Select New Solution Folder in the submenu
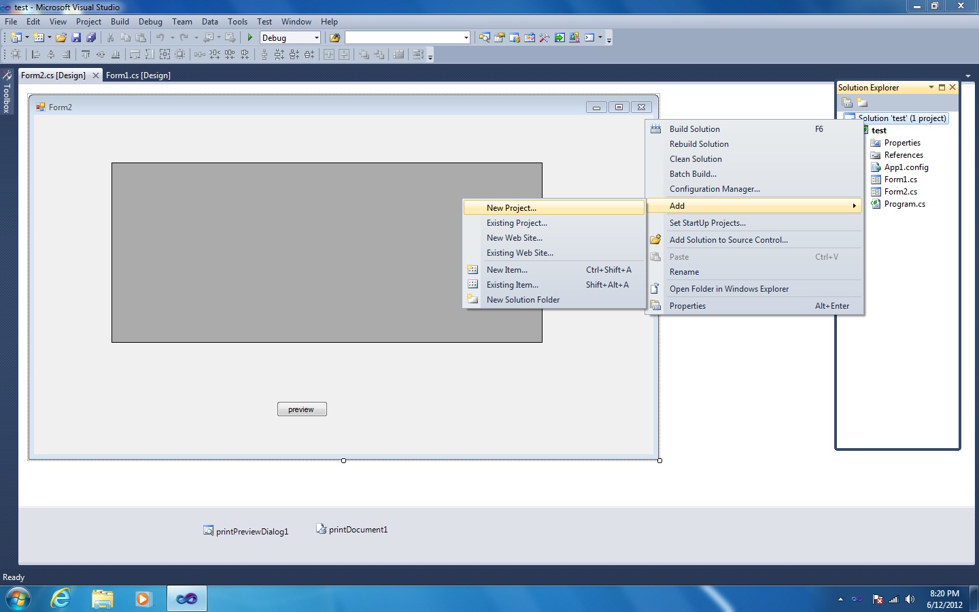 [554, 300]
